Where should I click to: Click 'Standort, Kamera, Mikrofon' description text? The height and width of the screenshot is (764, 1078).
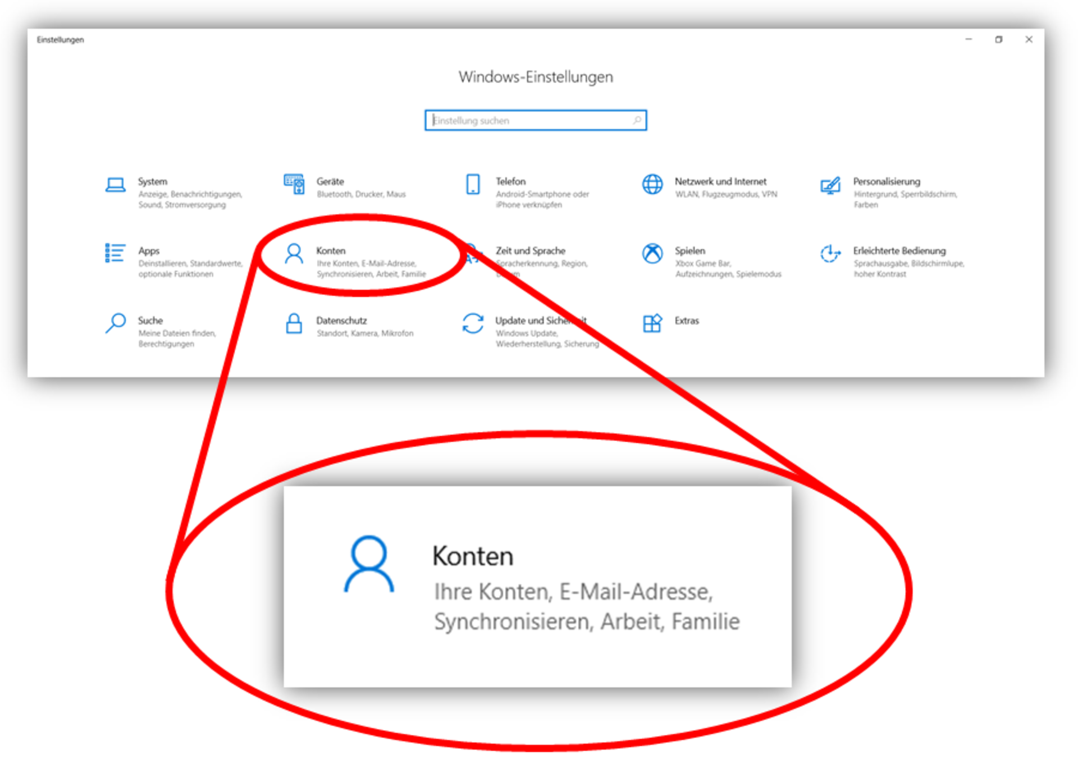(365, 333)
